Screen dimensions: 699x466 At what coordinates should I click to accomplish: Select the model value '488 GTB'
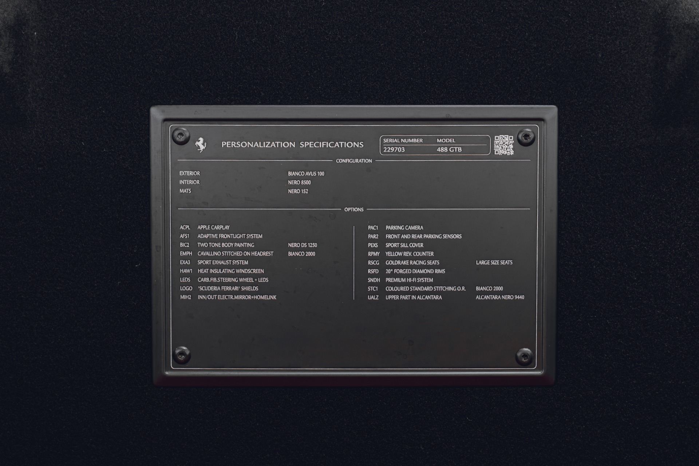(449, 149)
